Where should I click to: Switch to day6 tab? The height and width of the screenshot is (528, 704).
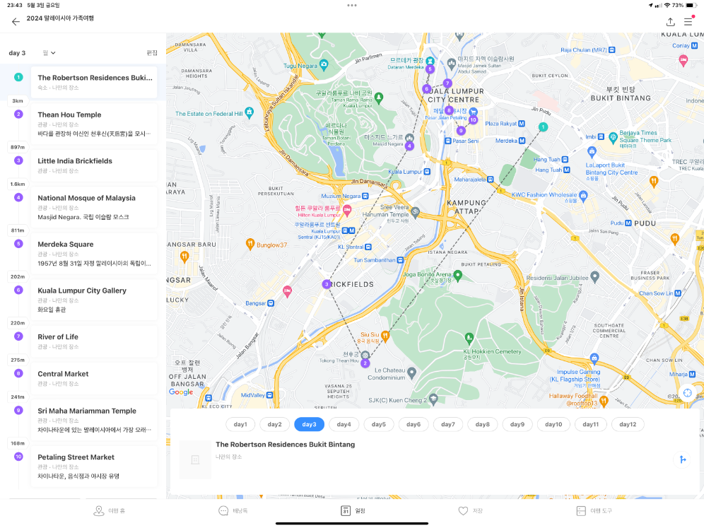tap(413, 424)
